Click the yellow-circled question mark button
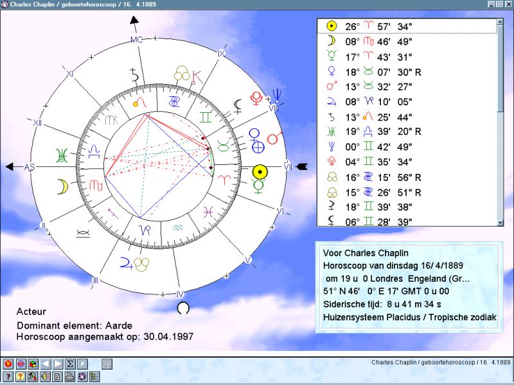 pos(21,377)
